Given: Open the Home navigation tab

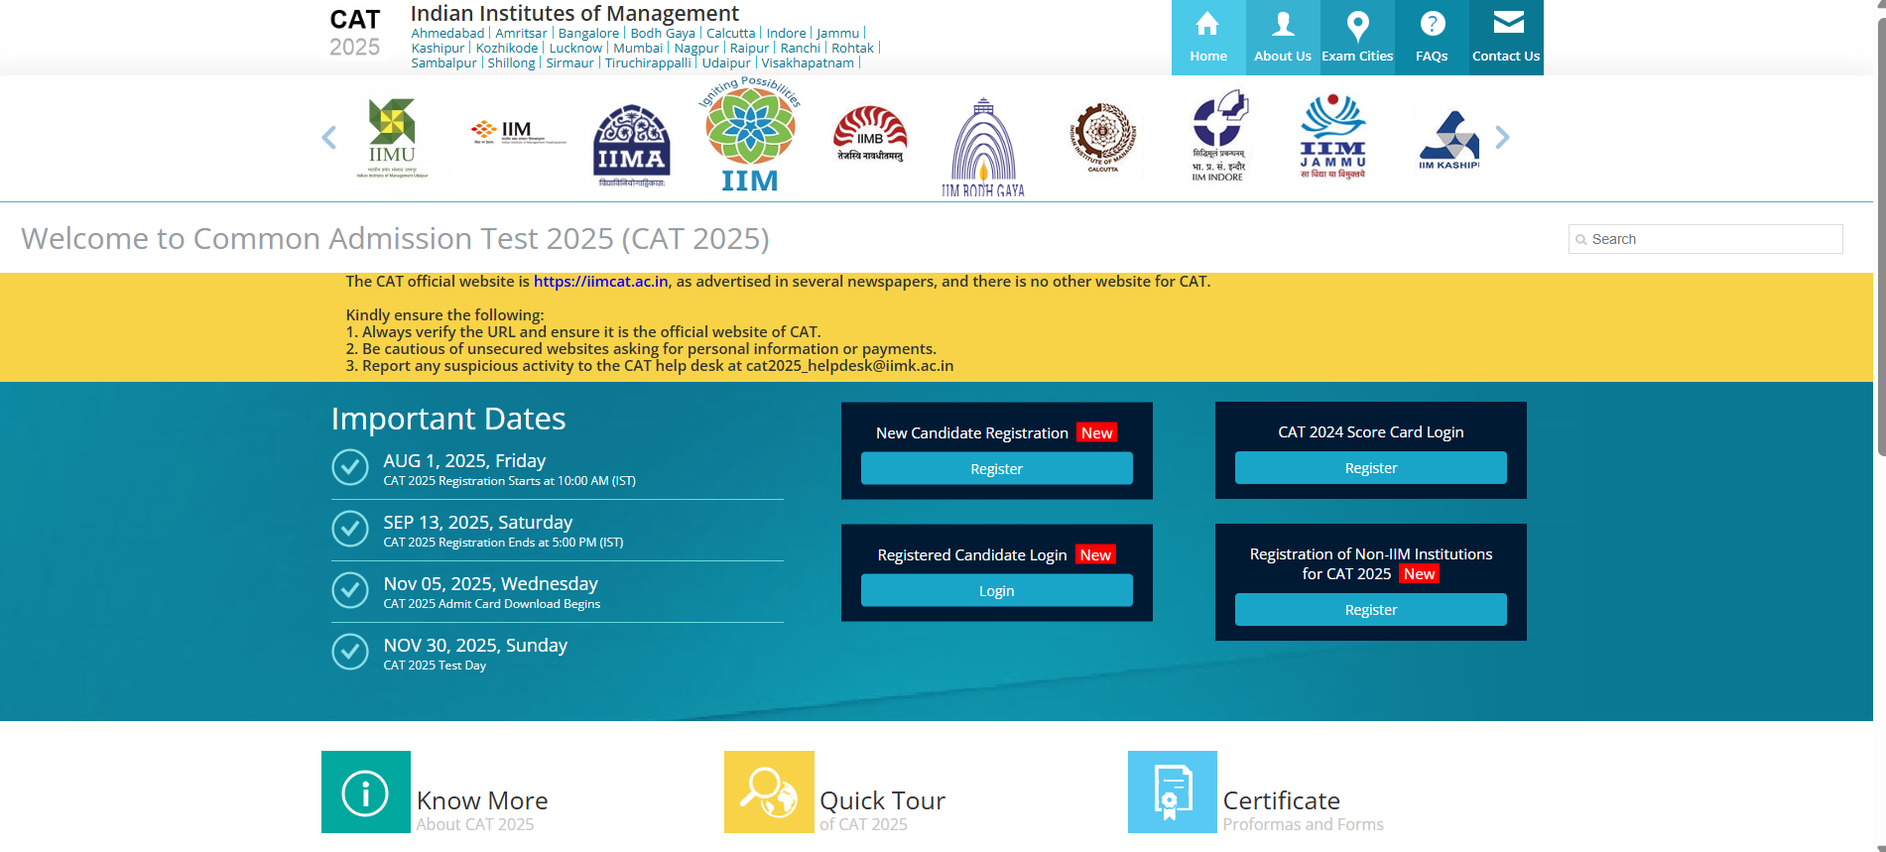Looking at the screenshot, I should click(x=1208, y=38).
